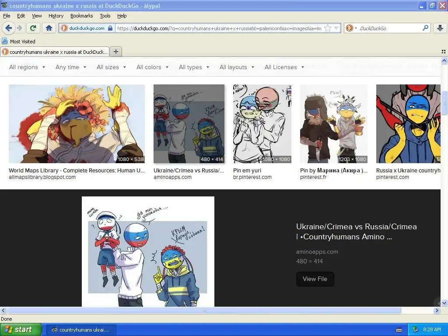This screenshot has height=336, width=448.
Task: Click the system tray icon beside the clock
Action: point(416,330)
